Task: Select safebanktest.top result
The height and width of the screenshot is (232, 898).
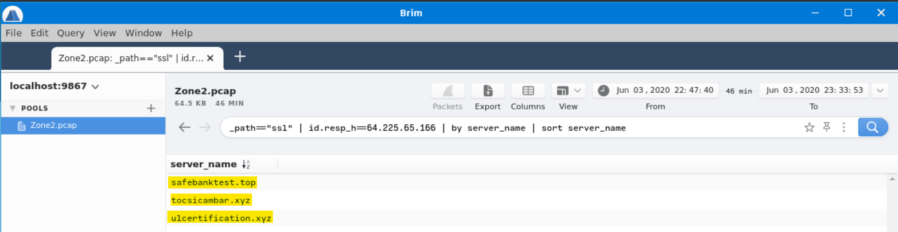Action: [x=213, y=183]
